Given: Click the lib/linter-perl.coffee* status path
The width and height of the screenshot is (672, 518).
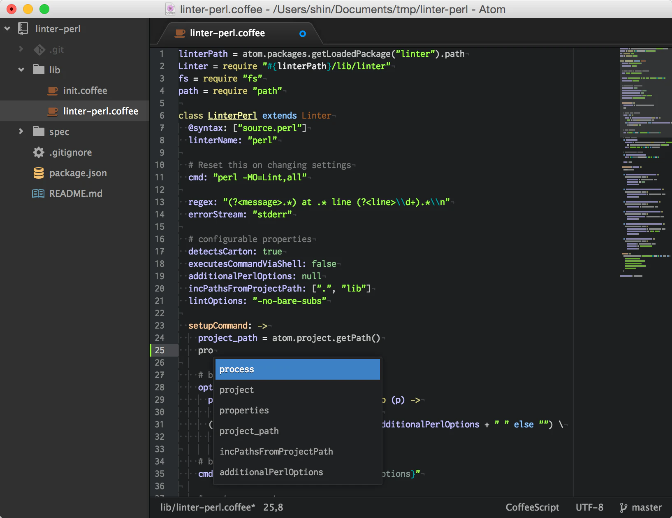Looking at the screenshot, I should [x=208, y=507].
